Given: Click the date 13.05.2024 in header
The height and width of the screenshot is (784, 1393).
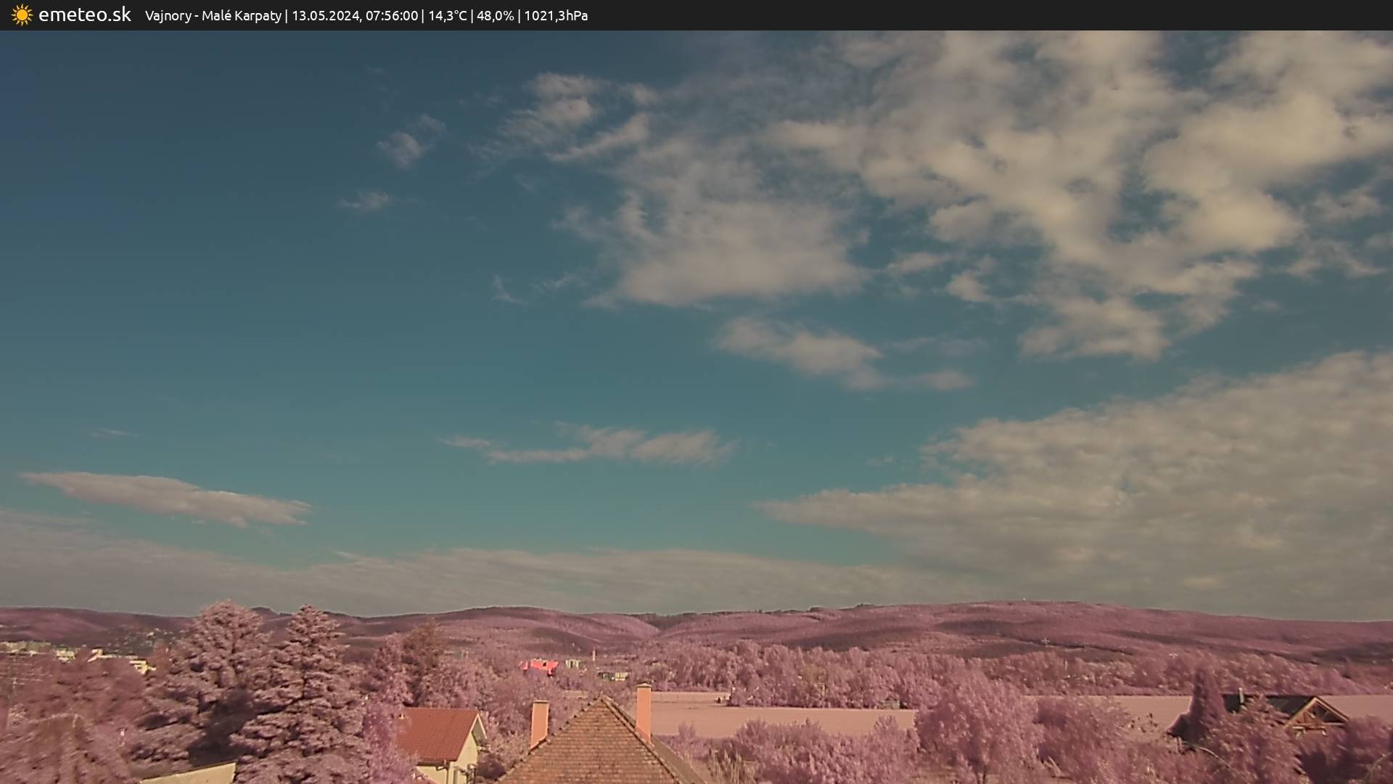Looking at the screenshot, I should 325,16.
